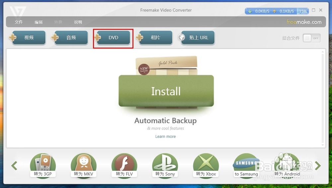Choose the to Samsung output icon
The image size is (332, 188).
click(x=246, y=165)
